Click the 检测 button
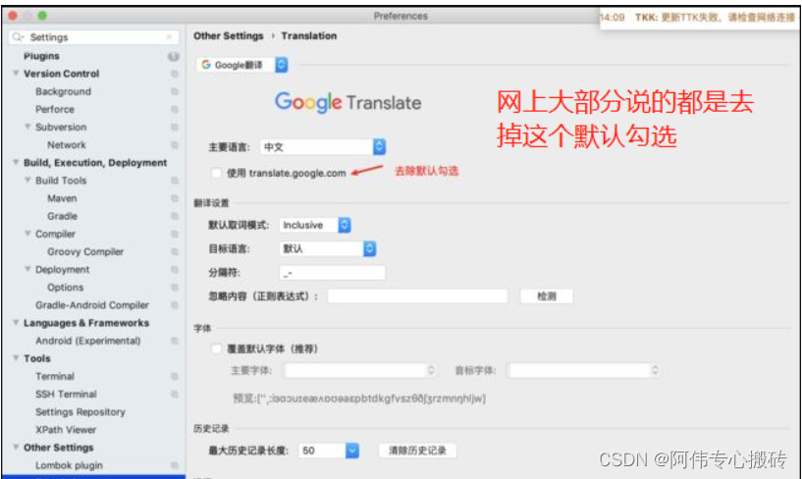802x479 pixels. tap(546, 296)
